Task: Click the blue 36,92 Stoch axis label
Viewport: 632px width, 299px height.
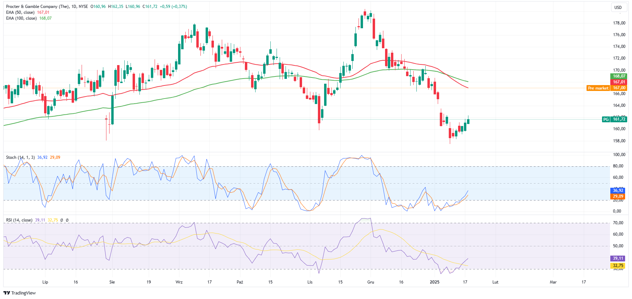Action: pyautogui.click(x=618, y=190)
